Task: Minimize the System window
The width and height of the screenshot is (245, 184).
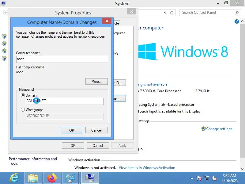Action: [218, 3]
